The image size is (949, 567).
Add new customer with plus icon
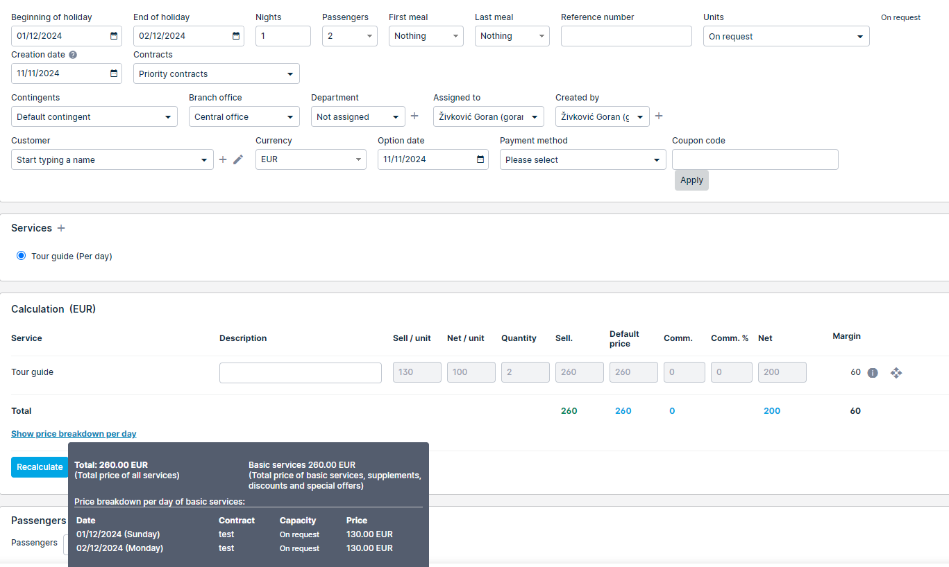(223, 159)
